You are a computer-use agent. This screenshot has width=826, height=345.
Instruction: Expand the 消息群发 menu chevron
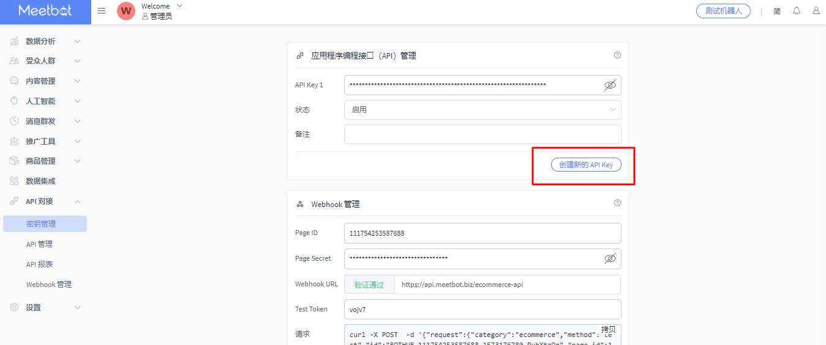(x=77, y=122)
